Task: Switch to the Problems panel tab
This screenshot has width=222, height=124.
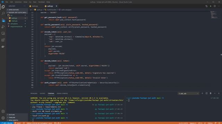Action: click(34, 93)
